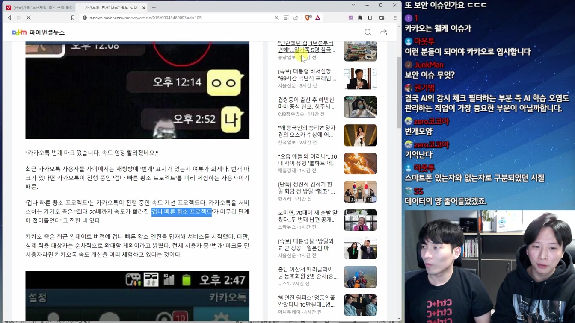
Task: Click chat username SS
Action: (x=418, y=191)
